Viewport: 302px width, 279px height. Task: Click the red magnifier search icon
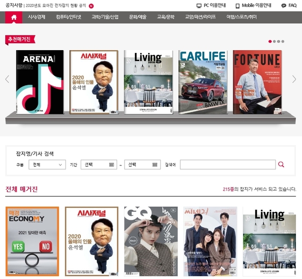point(281,165)
